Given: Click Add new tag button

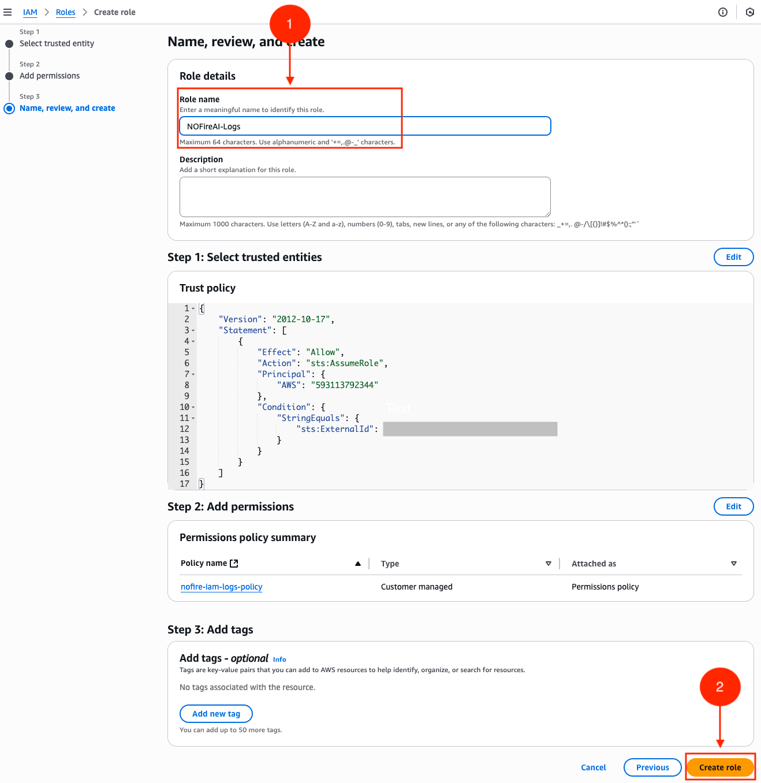Looking at the screenshot, I should (216, 714).
